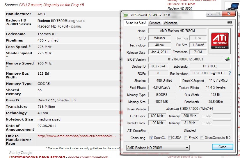The width and height of the screenshot is (240, 158).
Task: Click the Pixel Fillrate field 4.8 GPixel/s
Action: click(162, 87)
